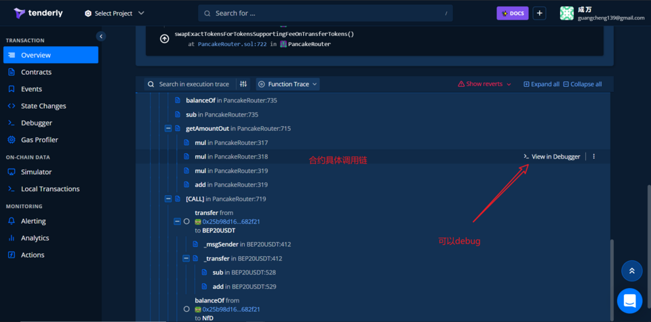Screen dimensions: 651x322
Task: Select Overview in the sidebar
Action: click(51, 55)
